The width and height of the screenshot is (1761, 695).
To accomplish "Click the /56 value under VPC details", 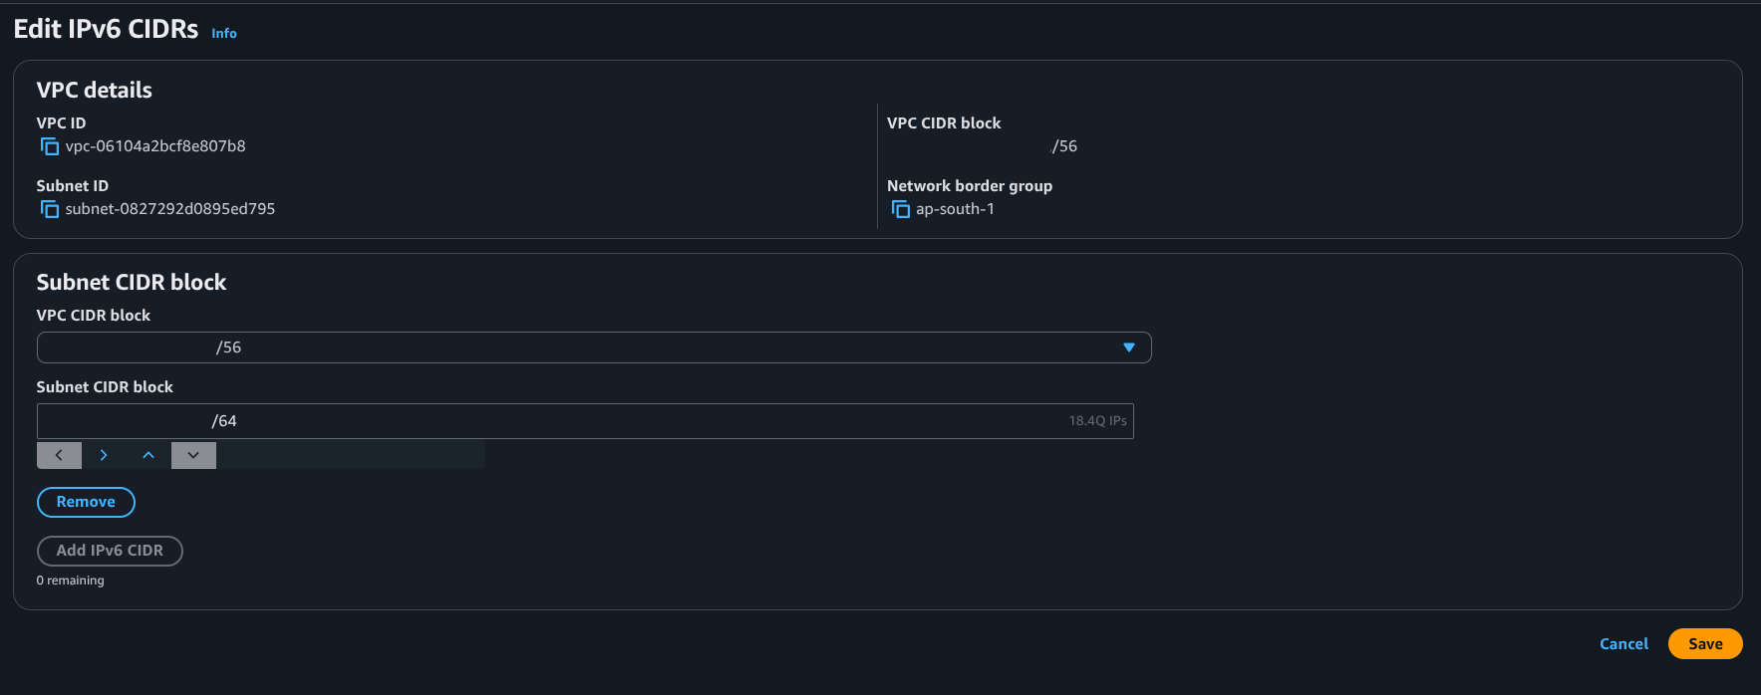I will pyautogui.click(x=1064, y=146).
